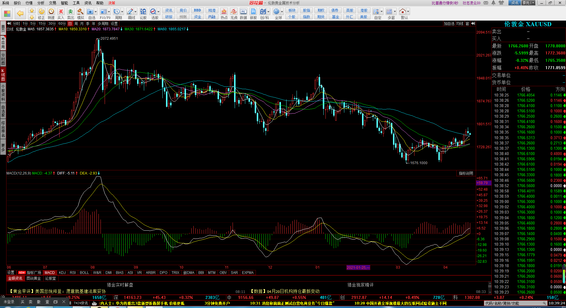Click the 热点 hot spots flame icon

point(224,11)
